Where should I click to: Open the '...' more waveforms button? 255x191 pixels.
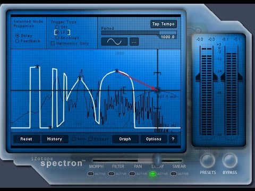(x=134, y=42)
